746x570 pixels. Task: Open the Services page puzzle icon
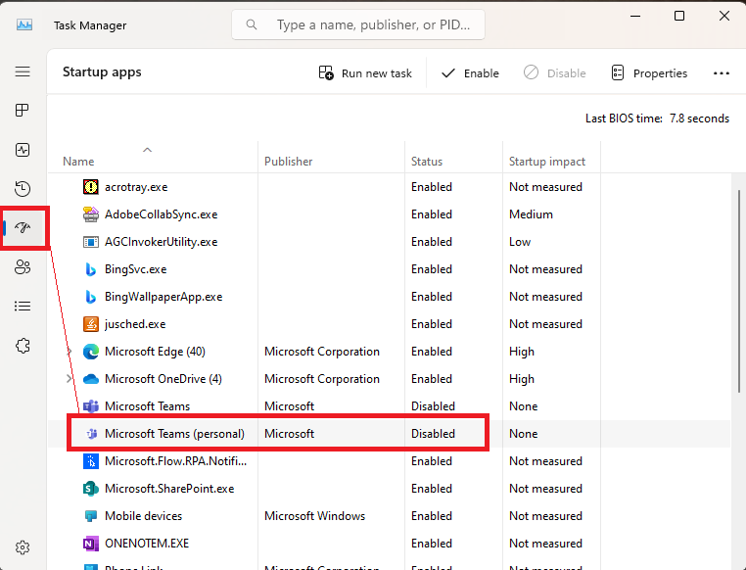coord(23,346)
